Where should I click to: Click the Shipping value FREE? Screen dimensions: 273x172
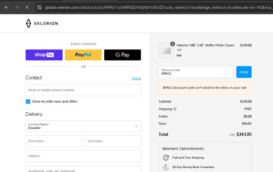248,109
